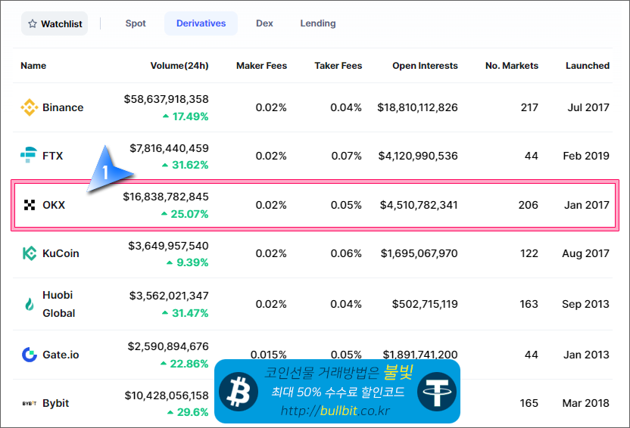
Task: Select OKX 25.07% volume change
Action: coord(185,214)
